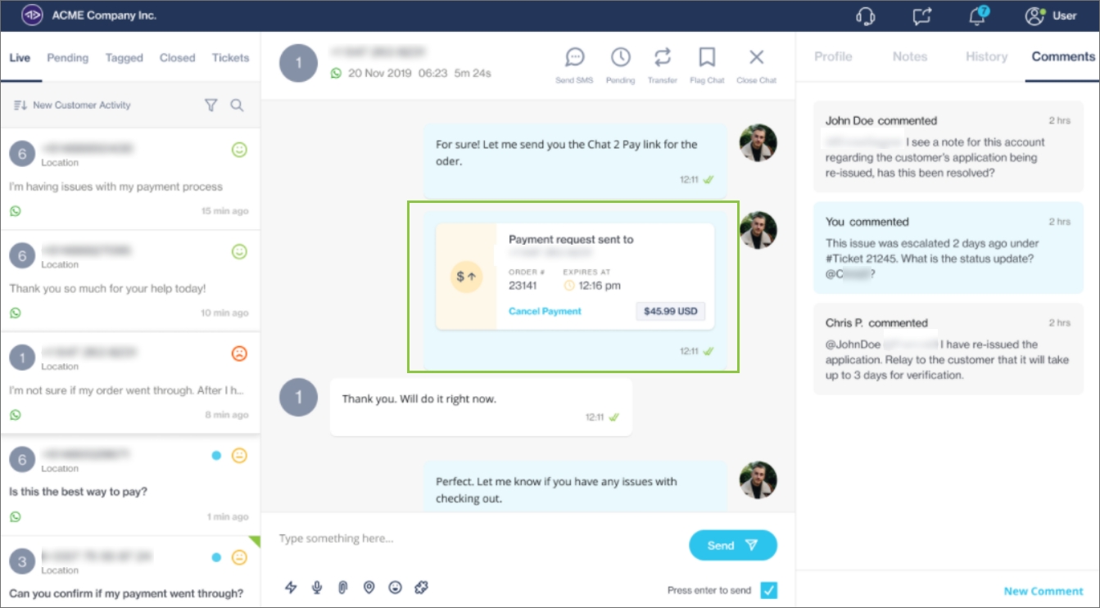Toggle the Press enter to send checkbox
This screenshot has height=608, width=1100.
click(x=768, y=590)
